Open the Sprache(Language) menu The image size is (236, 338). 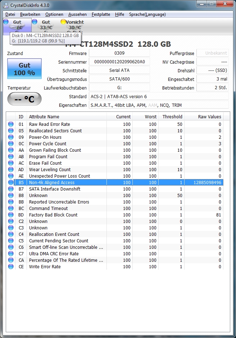[x=147, y=14]
